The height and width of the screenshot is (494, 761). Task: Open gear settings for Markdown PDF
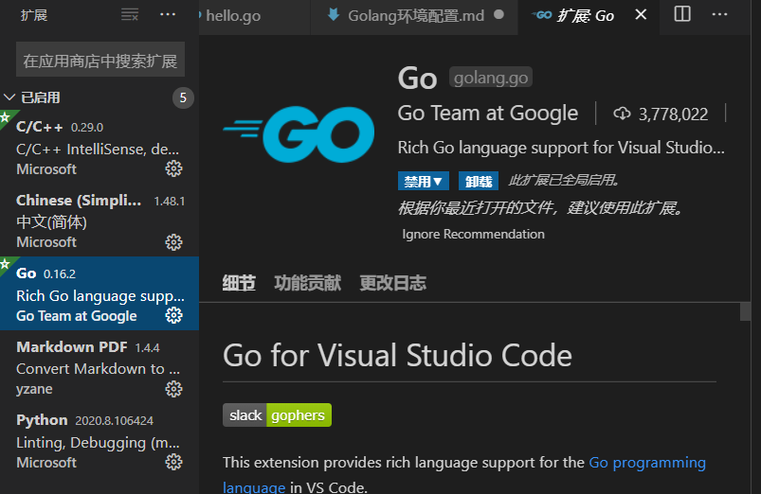tap(173, 389)
